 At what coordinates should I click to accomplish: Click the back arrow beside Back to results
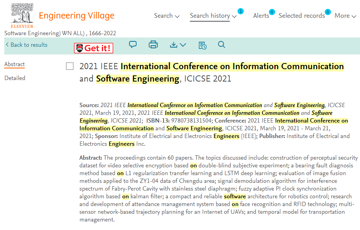tap(7, 45)
